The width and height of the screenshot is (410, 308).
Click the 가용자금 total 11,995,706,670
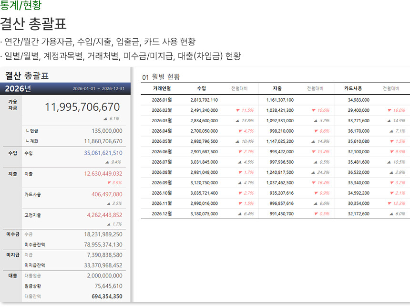82,107
